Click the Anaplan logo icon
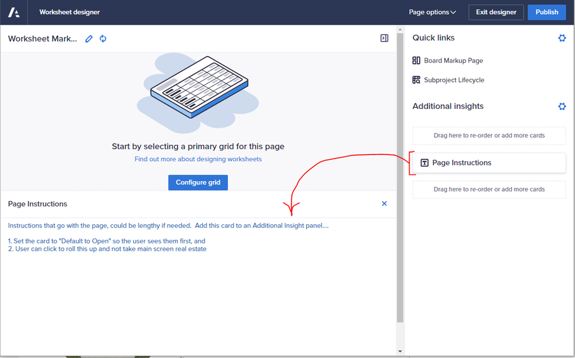Viewport: 575px width, 358px height. (14, 12)
